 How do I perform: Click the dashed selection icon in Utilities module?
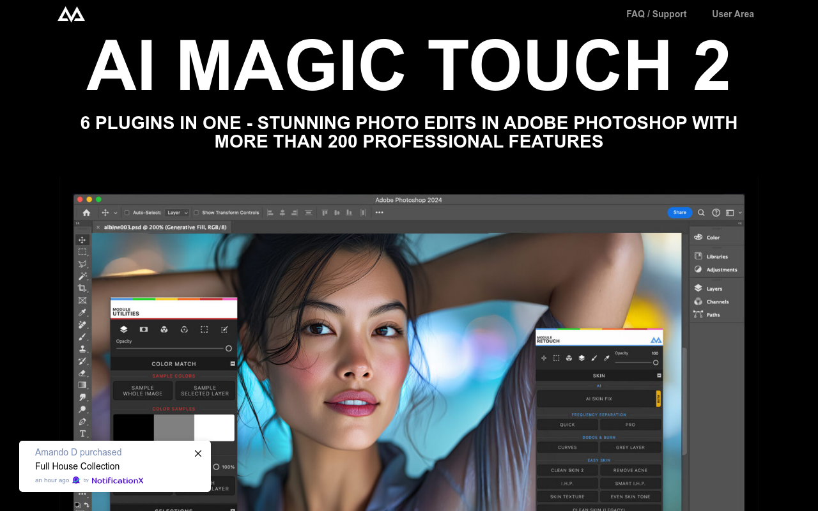coord(204,330)
